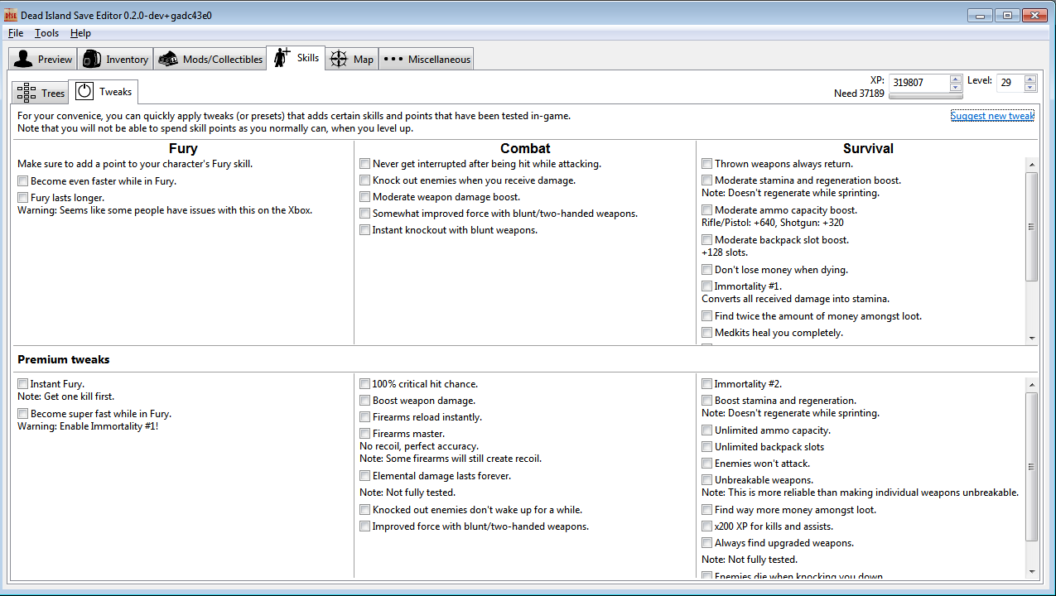Decrease XP with the down arrow
The image size is (1056, 596).
955,87
